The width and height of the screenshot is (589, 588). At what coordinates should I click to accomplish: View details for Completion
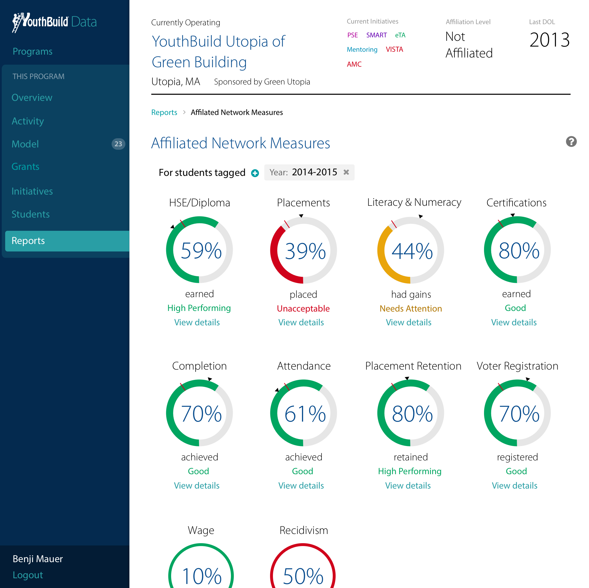[197, 486]
